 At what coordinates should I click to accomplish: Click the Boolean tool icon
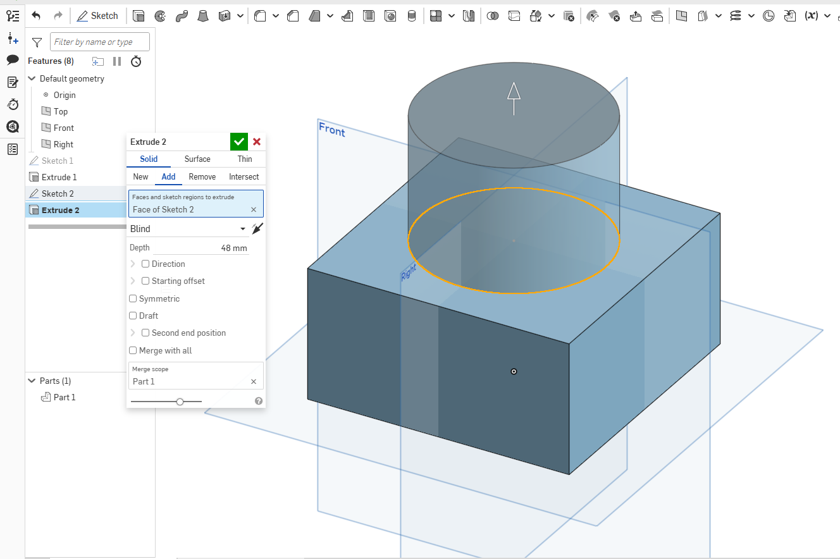[493, 16]
